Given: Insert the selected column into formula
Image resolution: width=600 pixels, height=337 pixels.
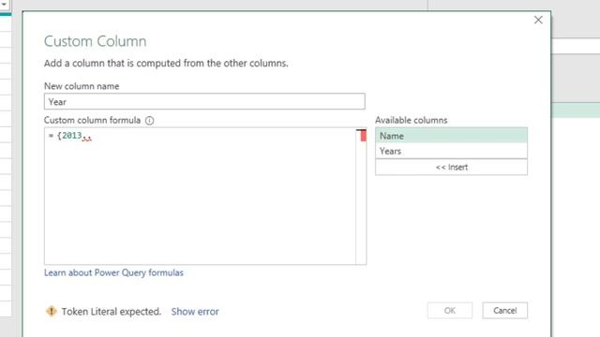Looking at the screenshot, I should pos(451,167).
